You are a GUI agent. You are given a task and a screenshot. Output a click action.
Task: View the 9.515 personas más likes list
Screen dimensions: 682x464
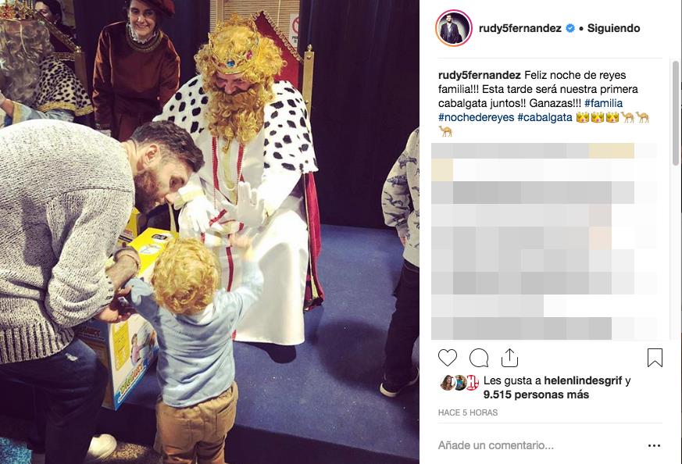(536, 394)
